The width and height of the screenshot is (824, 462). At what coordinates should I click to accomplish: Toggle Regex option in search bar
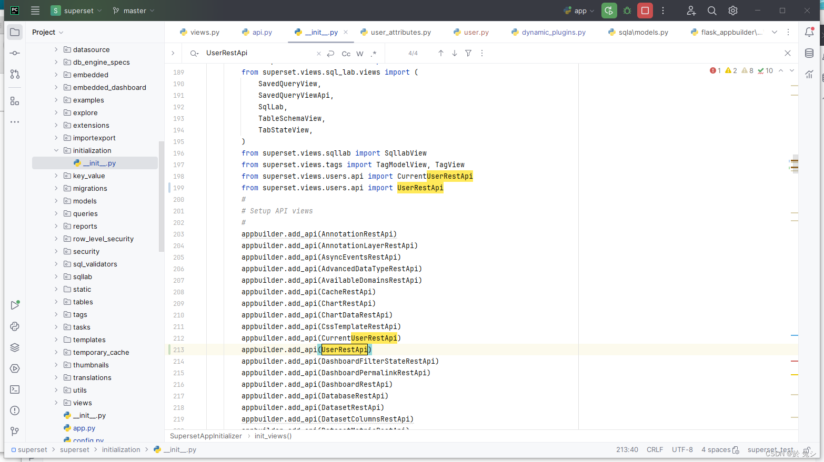point(374,54)
